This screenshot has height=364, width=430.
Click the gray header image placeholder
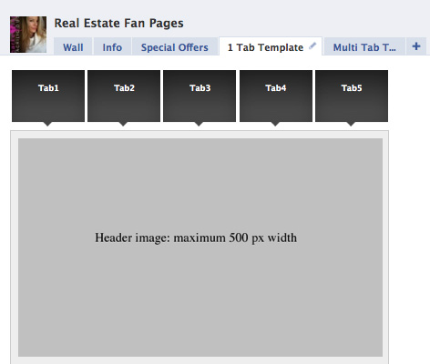pos(200,248)
